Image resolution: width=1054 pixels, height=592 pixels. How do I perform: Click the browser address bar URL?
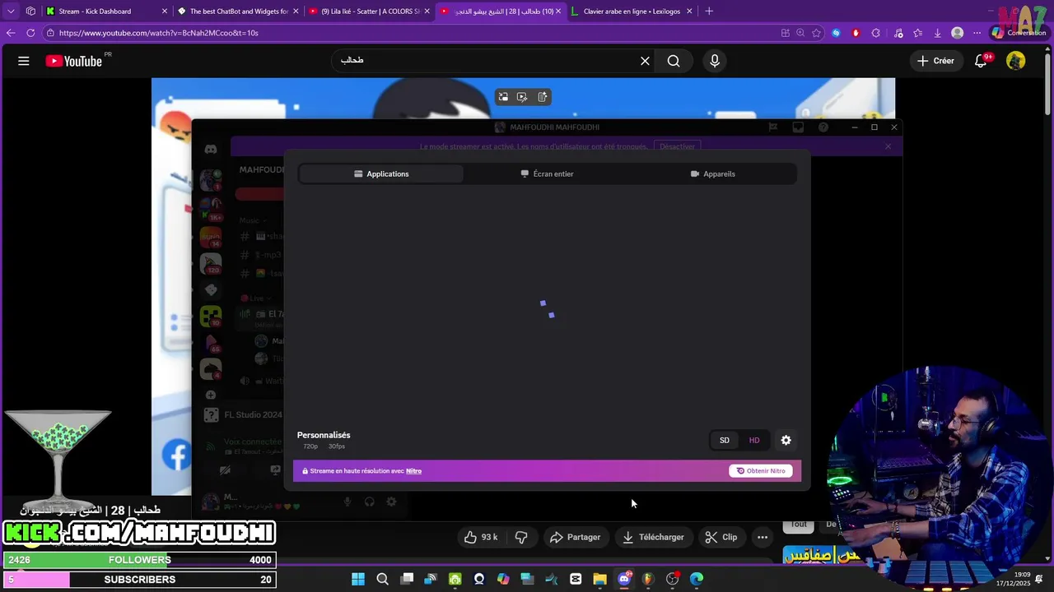click(159, 33)
